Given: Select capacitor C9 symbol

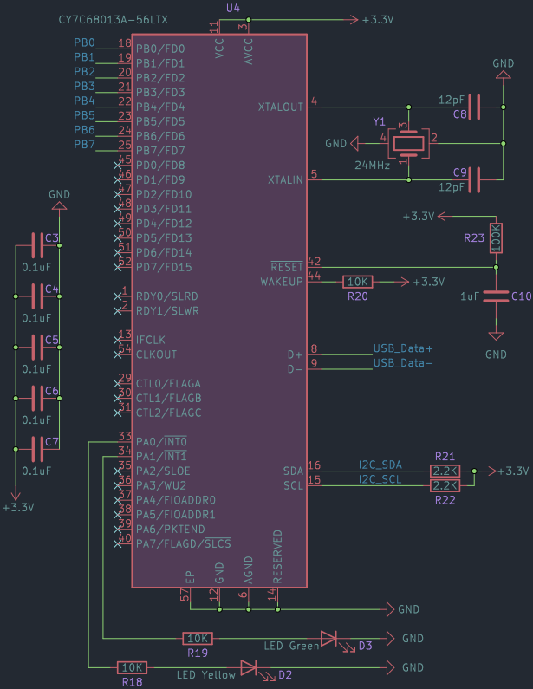Looking at the screenshot, I should coord(474,179).
